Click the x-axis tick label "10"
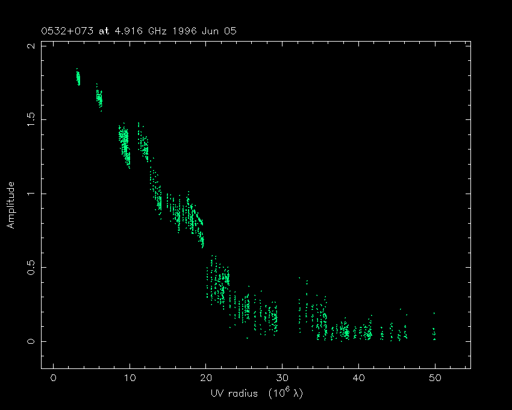The image size is (512, 410). pyautogui.click(x=130, y=378)
